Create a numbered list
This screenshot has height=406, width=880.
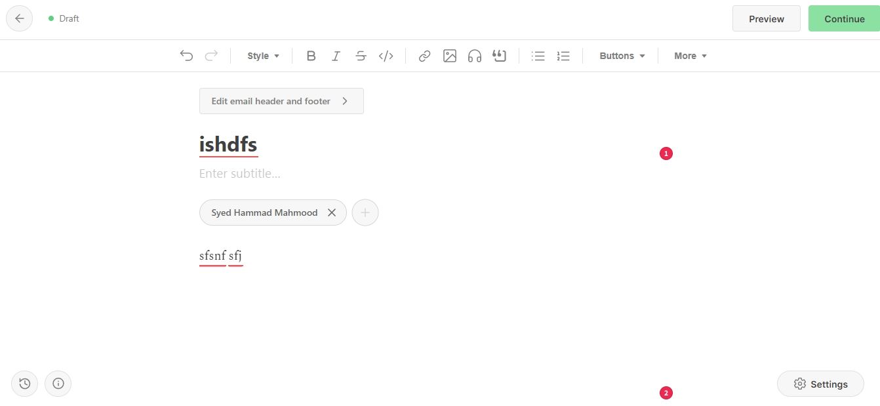click(x=563, y=56)
